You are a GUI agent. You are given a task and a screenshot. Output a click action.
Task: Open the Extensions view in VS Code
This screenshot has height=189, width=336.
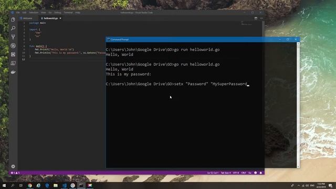click(x=13, y=55)
